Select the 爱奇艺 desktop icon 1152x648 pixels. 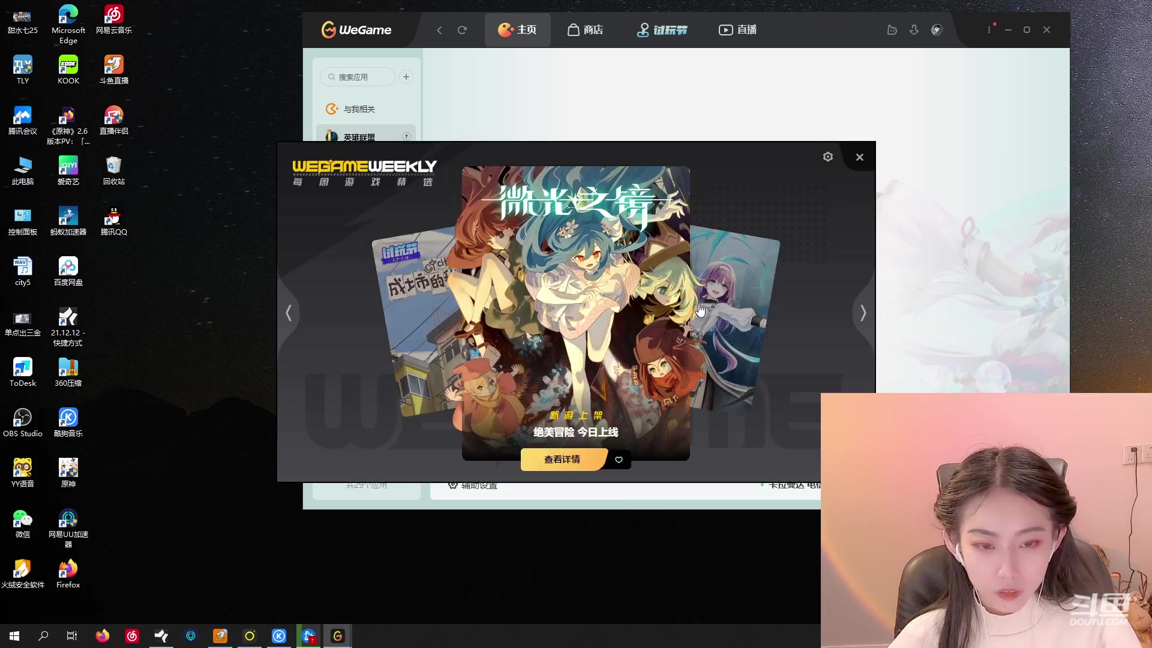click(x=68, y=170)
